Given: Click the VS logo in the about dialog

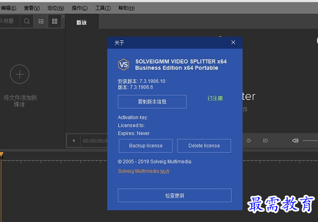Looking at the screenshot, I should click(123, 65).
